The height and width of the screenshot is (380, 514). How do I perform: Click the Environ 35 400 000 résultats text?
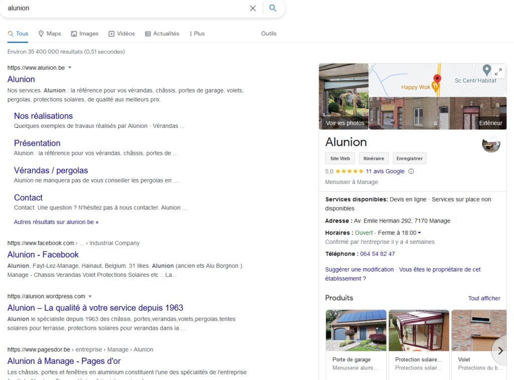tap(66, 52)
